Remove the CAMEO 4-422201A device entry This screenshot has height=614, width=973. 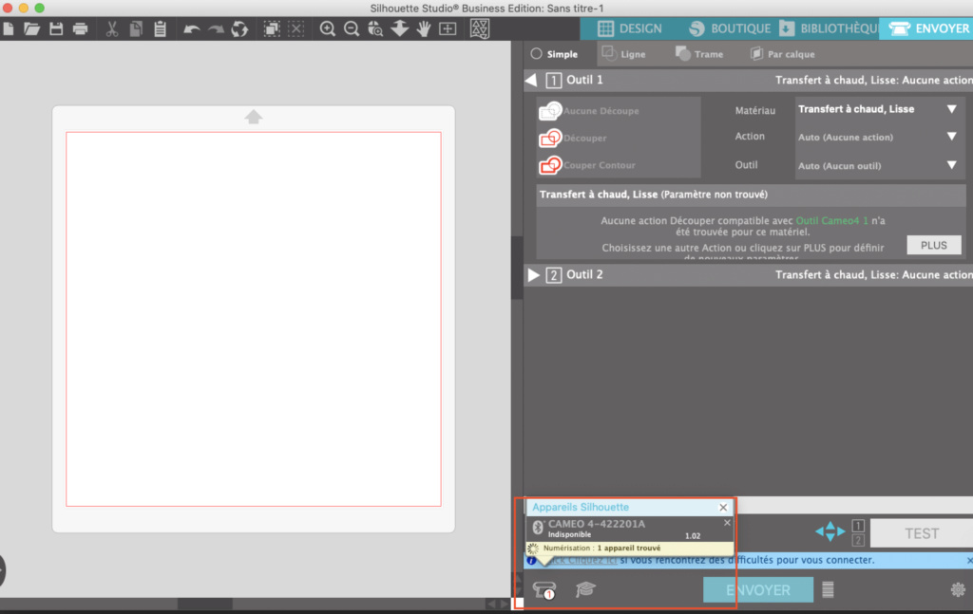pyautogui.click(x=727, y=523)
